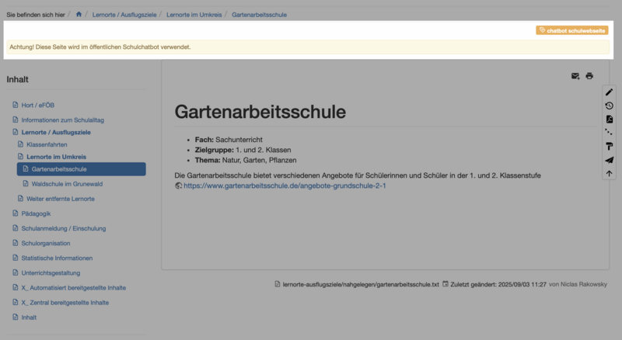The height and width of the screenshot is (340, 622).
Task: Click the email envelope icon
Action: click(x=575, y=76)
